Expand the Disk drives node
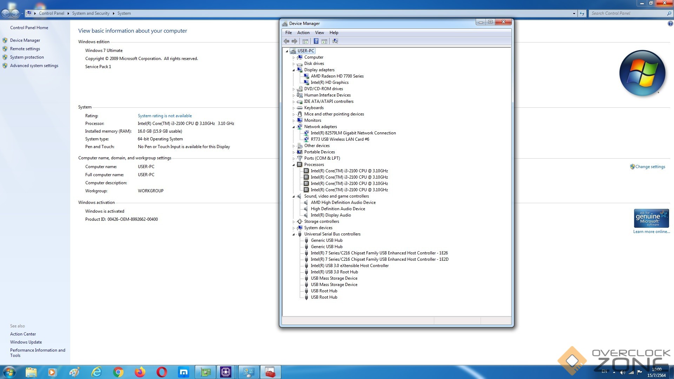The image size is (674, 379). point(293,64)
